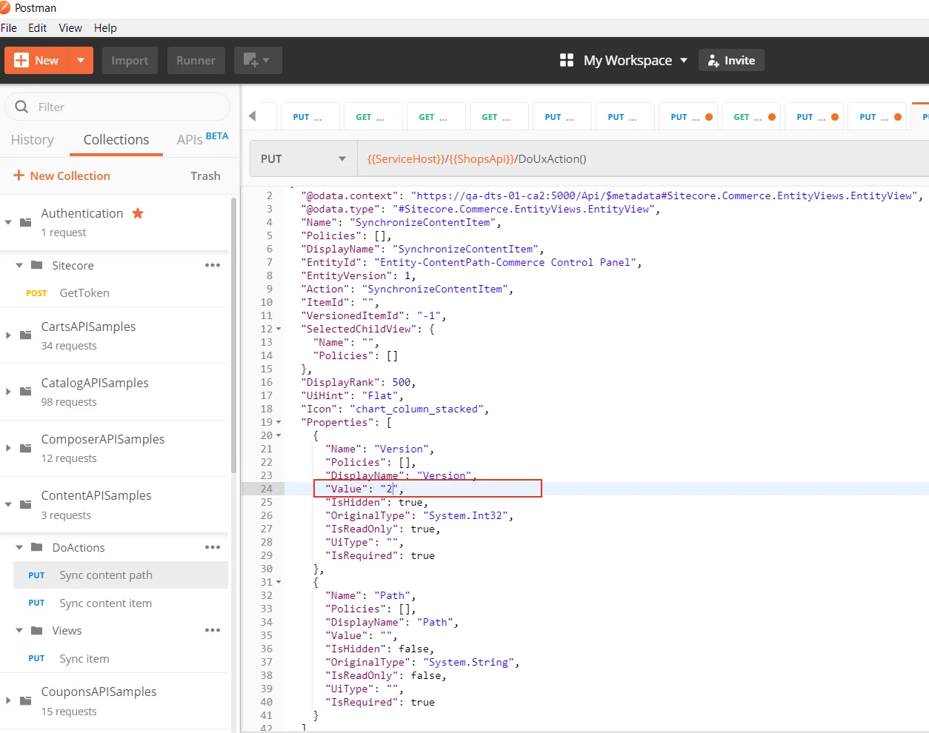Click the "System.Int32" text on line 26

coord(465,515)
